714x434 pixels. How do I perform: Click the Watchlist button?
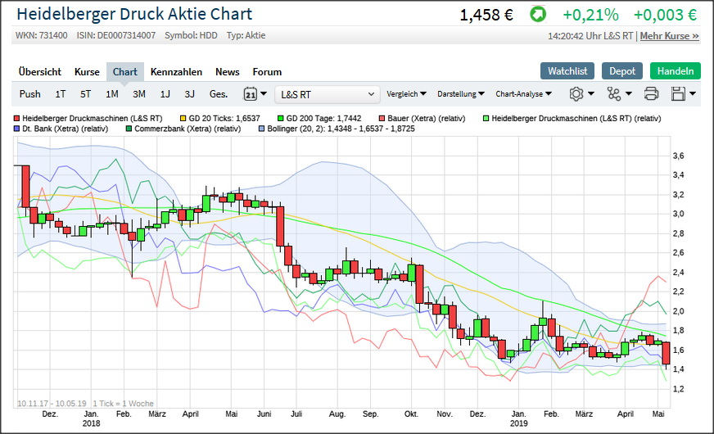pos(567,71)
